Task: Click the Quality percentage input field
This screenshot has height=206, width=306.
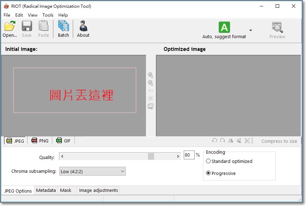Action: point(189,155)
